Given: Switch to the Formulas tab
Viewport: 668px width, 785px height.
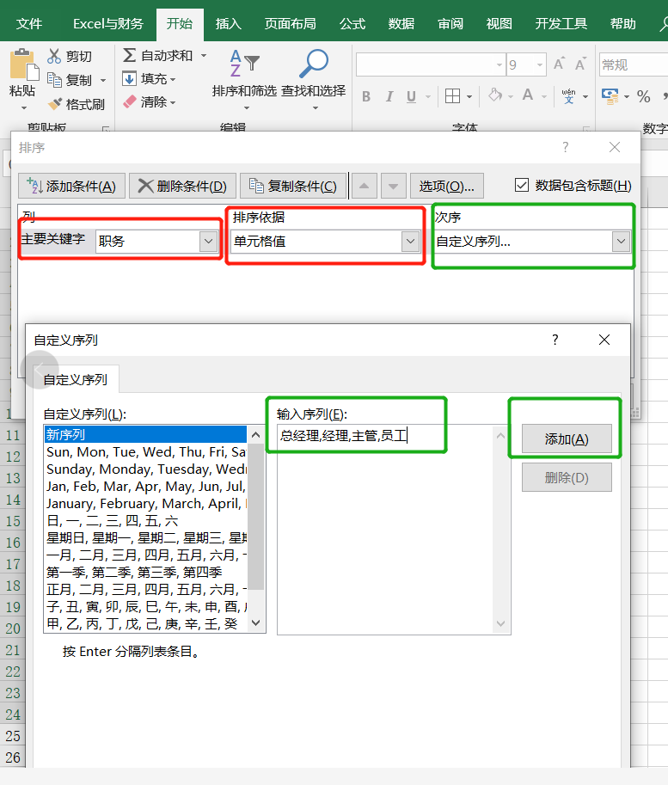Looking at the screenshot, I should coord(352,23).
